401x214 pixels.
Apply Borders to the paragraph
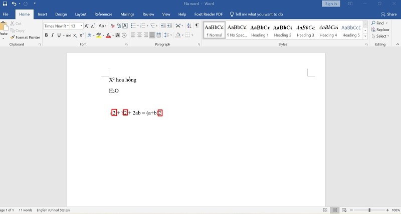[x=187, y=35]
